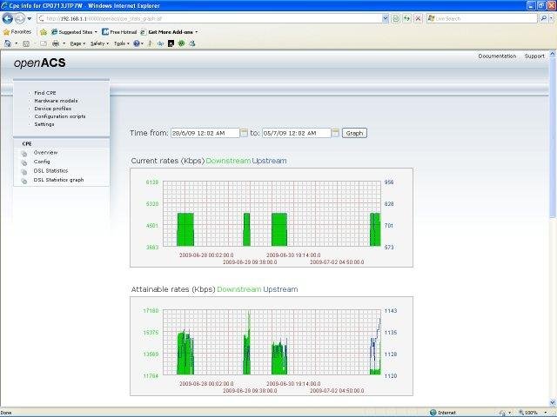Go to Find CPE
The width and height of the screenshot is (557, 417).
coord(45,93)
